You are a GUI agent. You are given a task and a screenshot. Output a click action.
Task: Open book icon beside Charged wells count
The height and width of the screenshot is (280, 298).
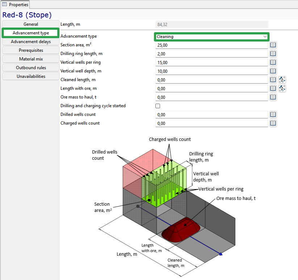tap(273, 124)
